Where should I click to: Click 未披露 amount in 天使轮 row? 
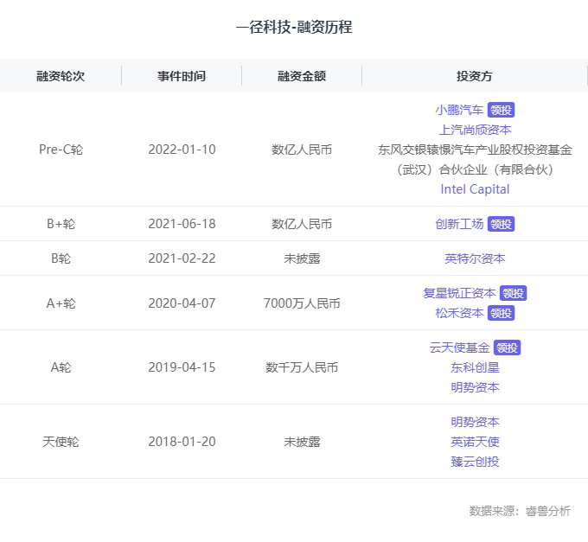(x=302, y=442)
